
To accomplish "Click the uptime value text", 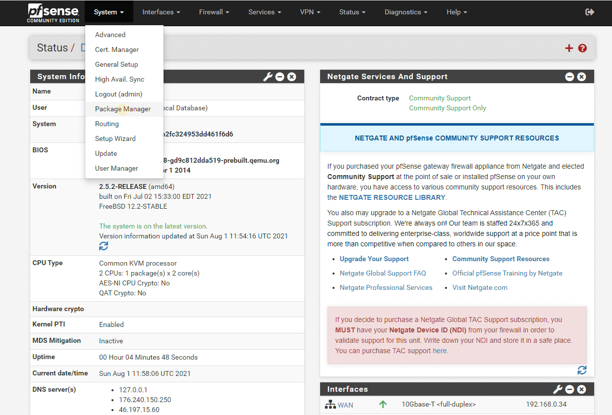I will click(x=148, y=357).
